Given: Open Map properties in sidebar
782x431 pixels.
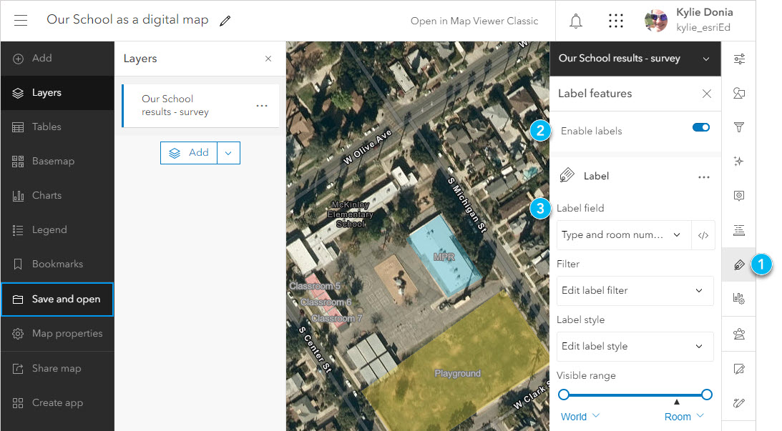Looking at the screenshot, I should (57, 334).
